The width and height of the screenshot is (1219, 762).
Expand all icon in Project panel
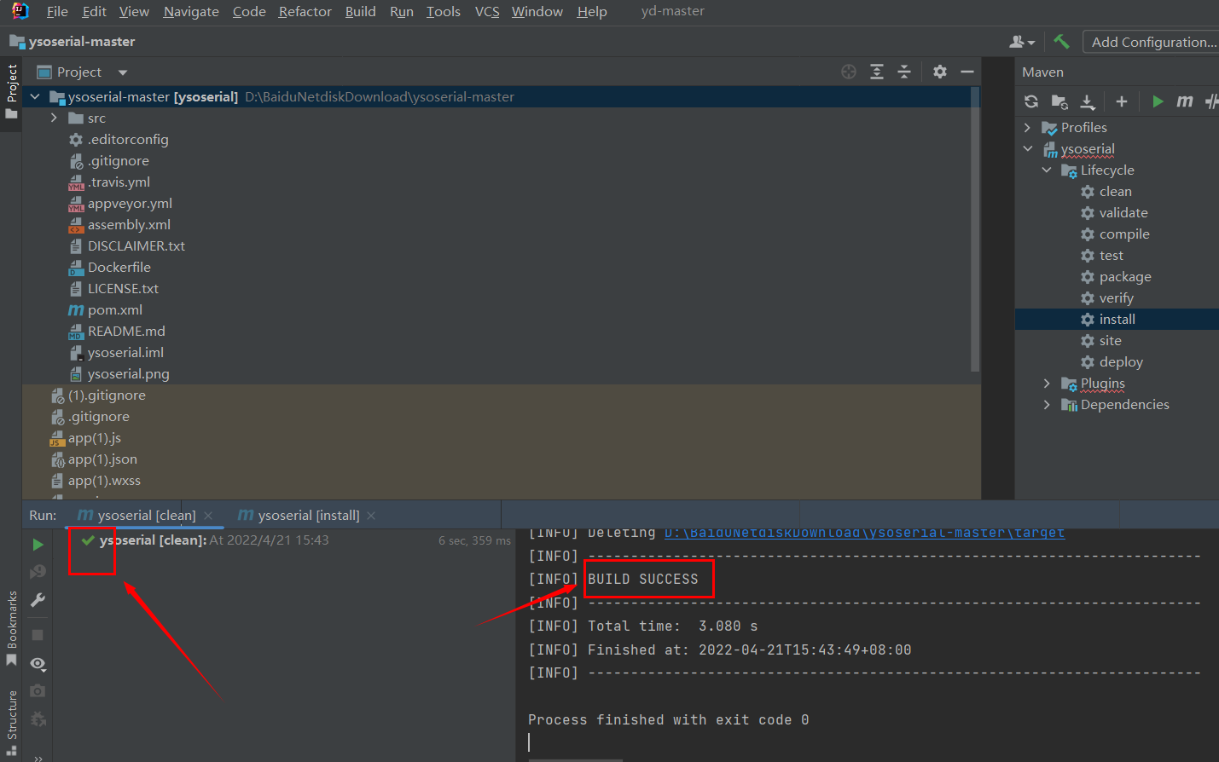(877, 72)
